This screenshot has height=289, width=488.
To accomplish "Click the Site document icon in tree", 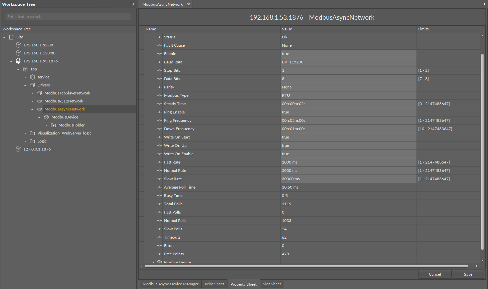I will pos(11,37).
